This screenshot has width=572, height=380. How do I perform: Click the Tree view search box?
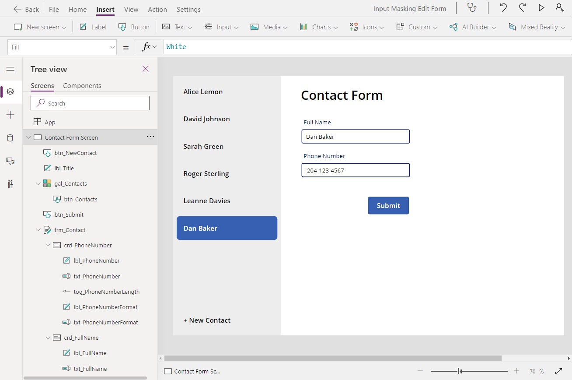90,103
